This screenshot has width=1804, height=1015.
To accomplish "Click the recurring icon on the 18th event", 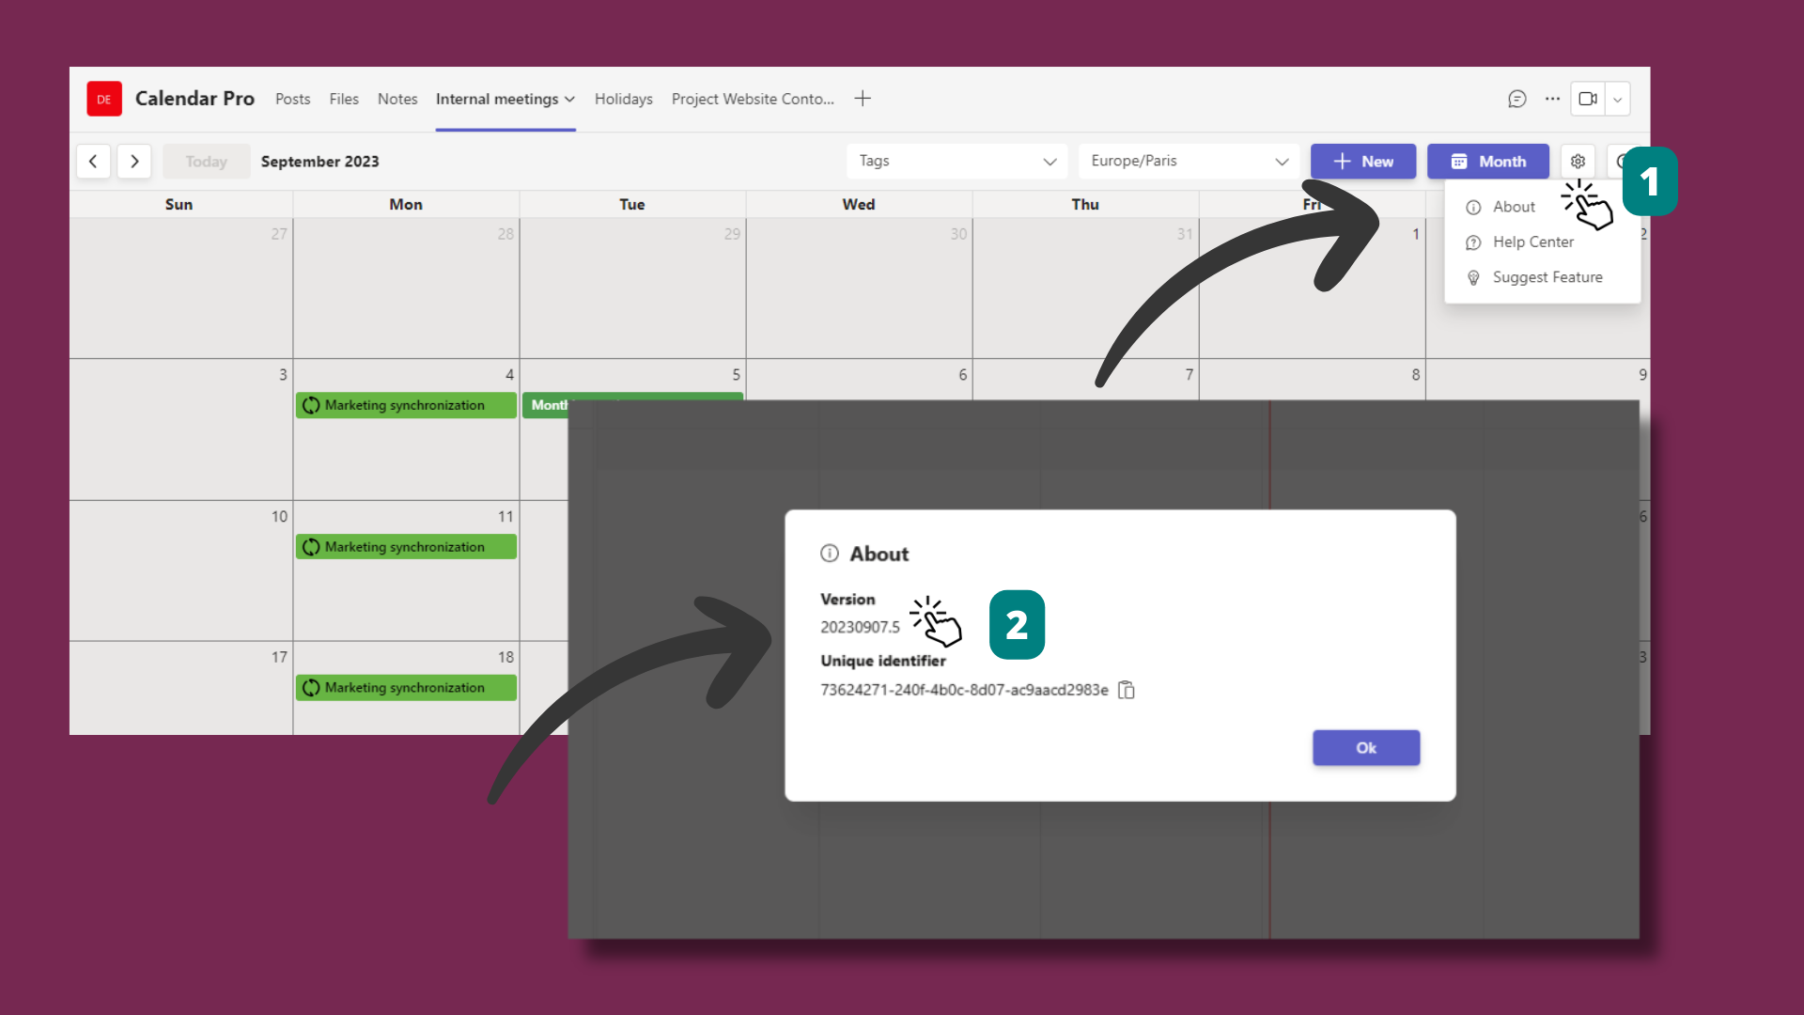I will click(311, 688).
